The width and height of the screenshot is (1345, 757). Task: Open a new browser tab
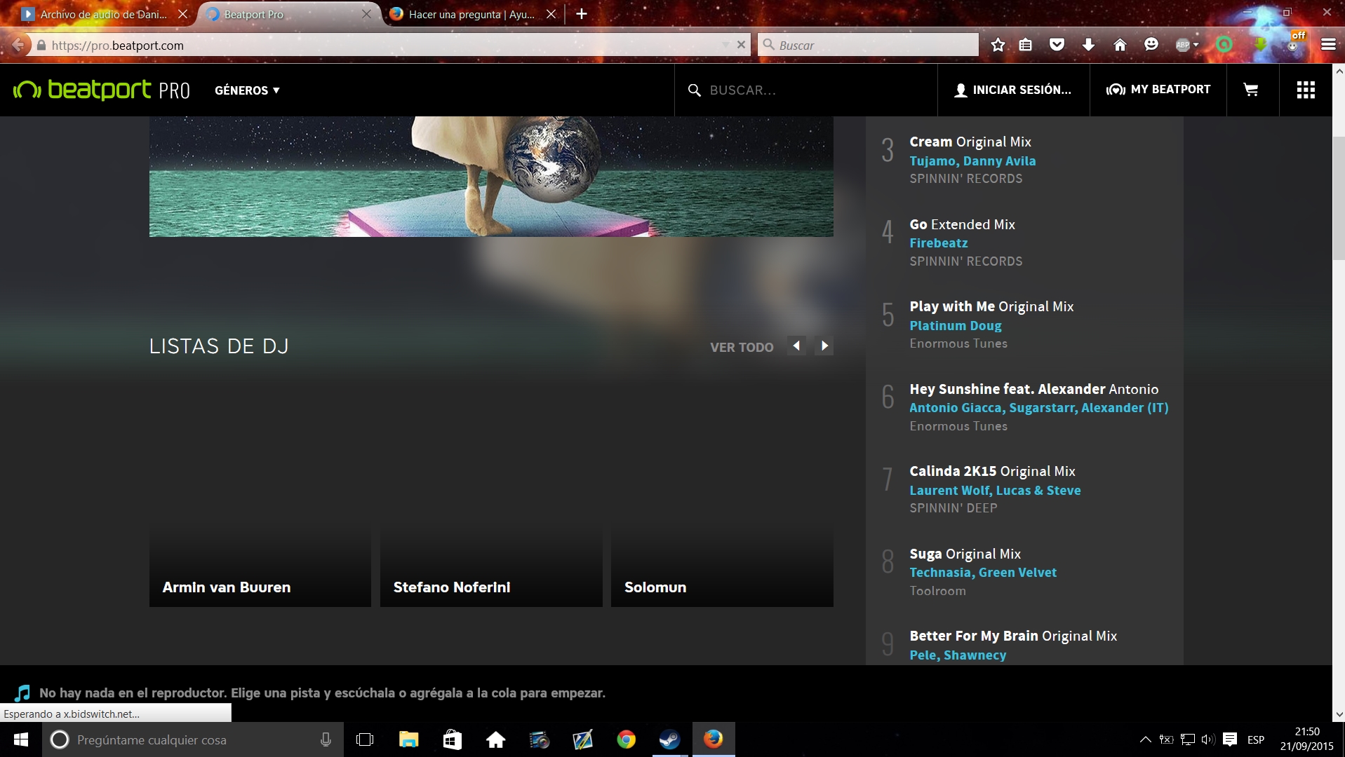tap(582, 14)
